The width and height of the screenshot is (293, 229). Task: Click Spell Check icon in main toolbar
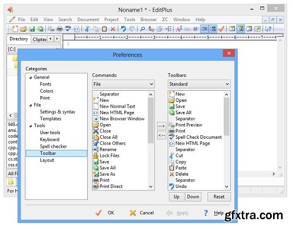click(x=68, y=29)
